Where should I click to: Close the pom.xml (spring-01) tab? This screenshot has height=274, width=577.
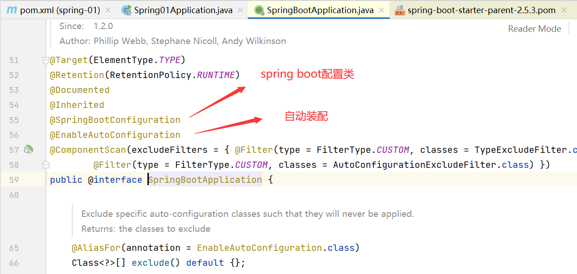click(108, 10)
